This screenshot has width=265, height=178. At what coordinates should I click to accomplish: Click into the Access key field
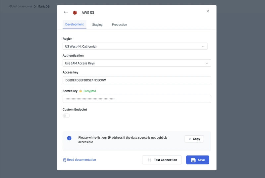(137, 80)
